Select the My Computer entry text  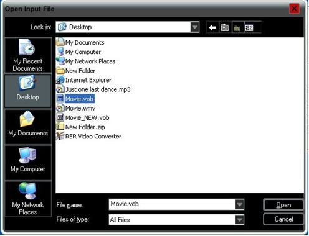click(83, 52)
